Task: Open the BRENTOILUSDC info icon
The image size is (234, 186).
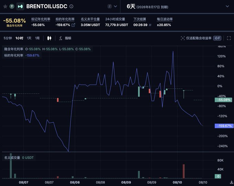Action: point(71,6)
